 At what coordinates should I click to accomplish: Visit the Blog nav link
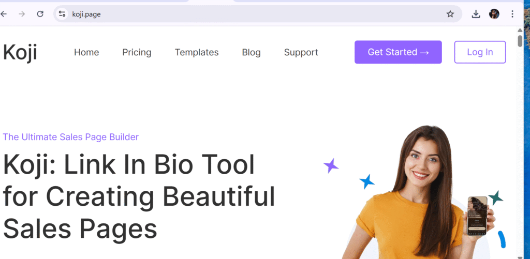pos(251,52)
